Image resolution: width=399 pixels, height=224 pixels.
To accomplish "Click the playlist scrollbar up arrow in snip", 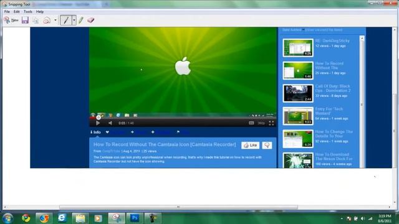I will (x=362, y=39).
